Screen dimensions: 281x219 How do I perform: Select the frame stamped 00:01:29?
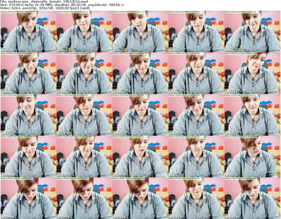[29, 115]
